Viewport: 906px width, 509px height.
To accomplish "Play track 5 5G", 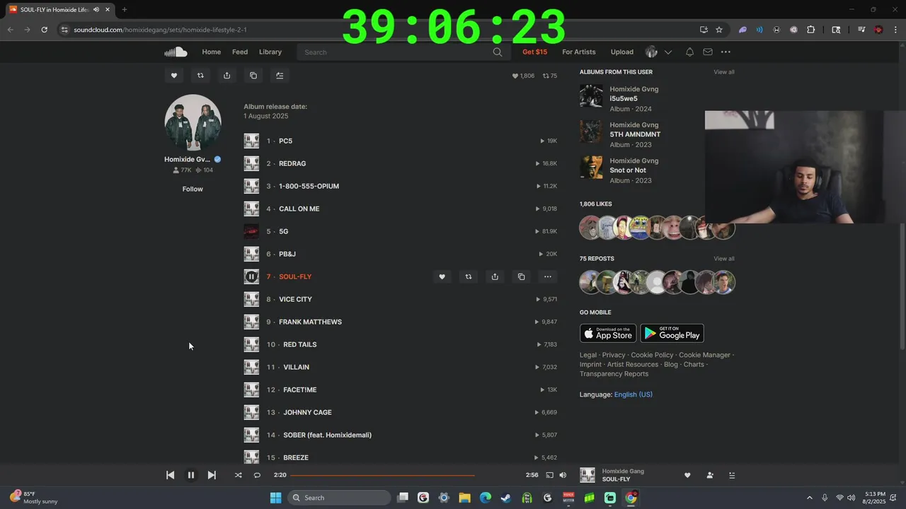I will pos(251,231).
